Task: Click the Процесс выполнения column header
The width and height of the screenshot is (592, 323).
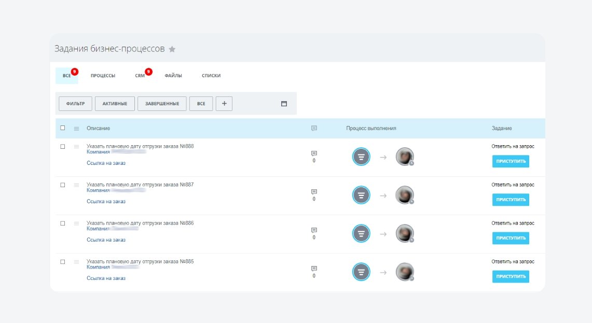Action: (x=371, y=128)
